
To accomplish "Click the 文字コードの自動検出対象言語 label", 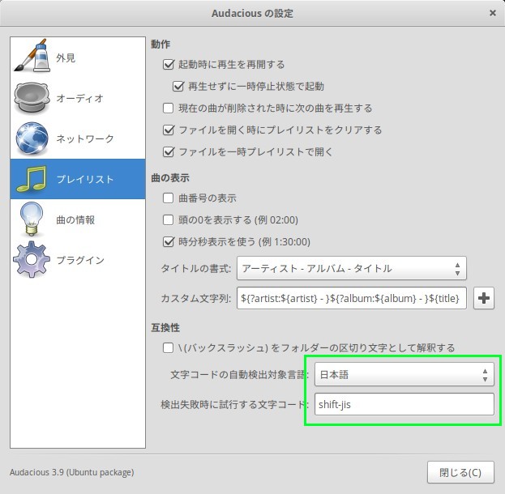I will click(239, 375).
